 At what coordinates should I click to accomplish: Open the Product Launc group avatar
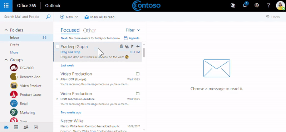(14, 95)
